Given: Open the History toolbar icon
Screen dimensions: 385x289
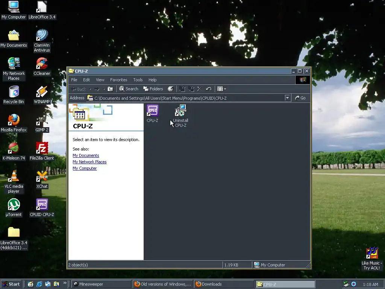Looking at the screenshot, I should (x=170, y=89).
